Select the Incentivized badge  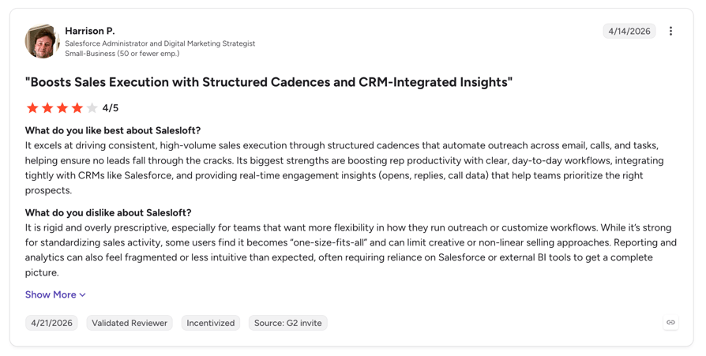click(x=211, y=323)
